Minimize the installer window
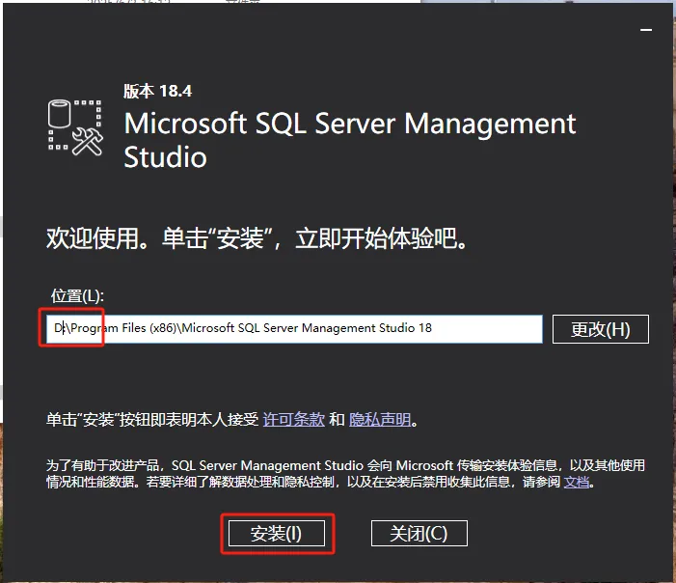The image size is (676, 583). (646, 30)
